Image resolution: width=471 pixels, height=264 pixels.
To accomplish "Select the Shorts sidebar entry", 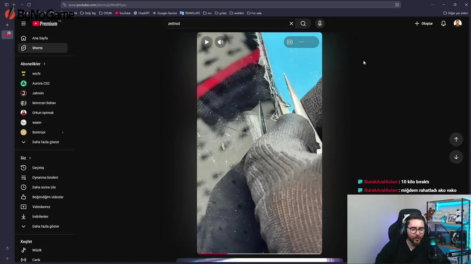I will click(x=43, y=48).
